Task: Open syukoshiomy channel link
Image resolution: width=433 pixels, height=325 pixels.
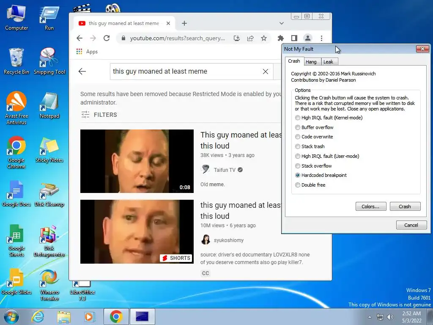Action: (x=229, y=240)
